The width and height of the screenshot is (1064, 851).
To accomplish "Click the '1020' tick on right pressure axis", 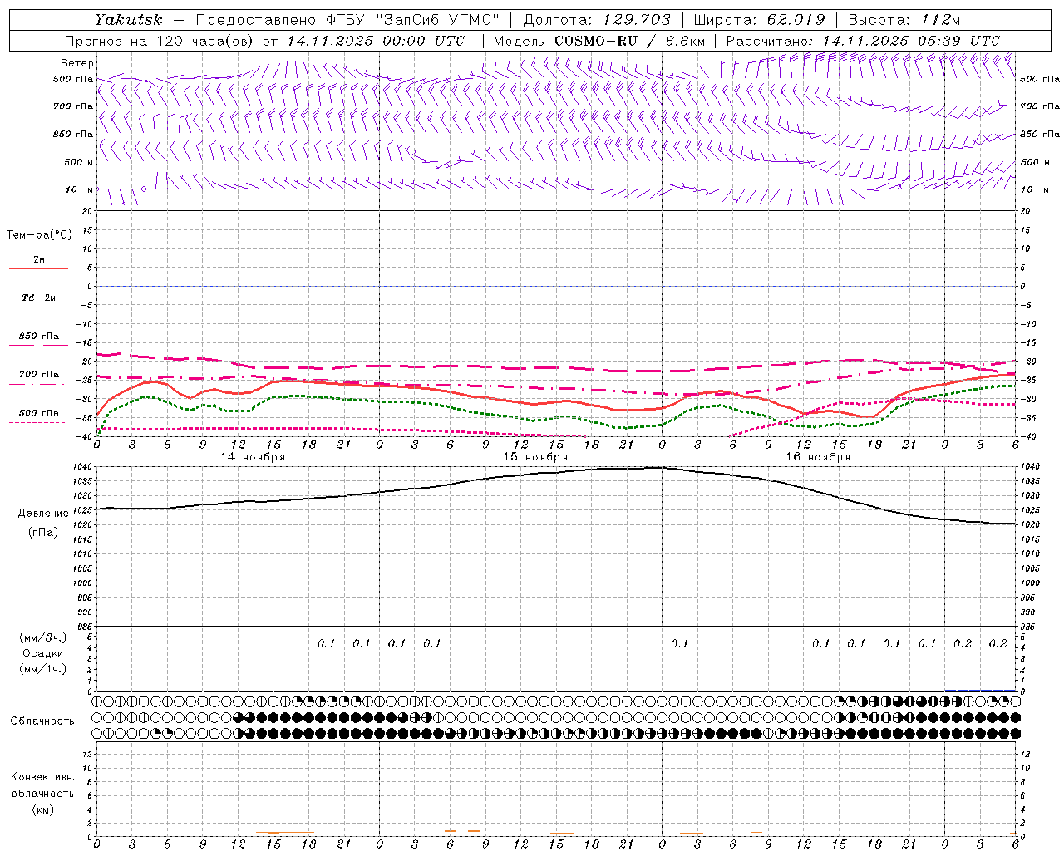I will (x=1030, y=525).
